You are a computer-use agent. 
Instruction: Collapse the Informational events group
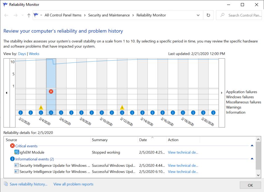(x=252, y=159)
